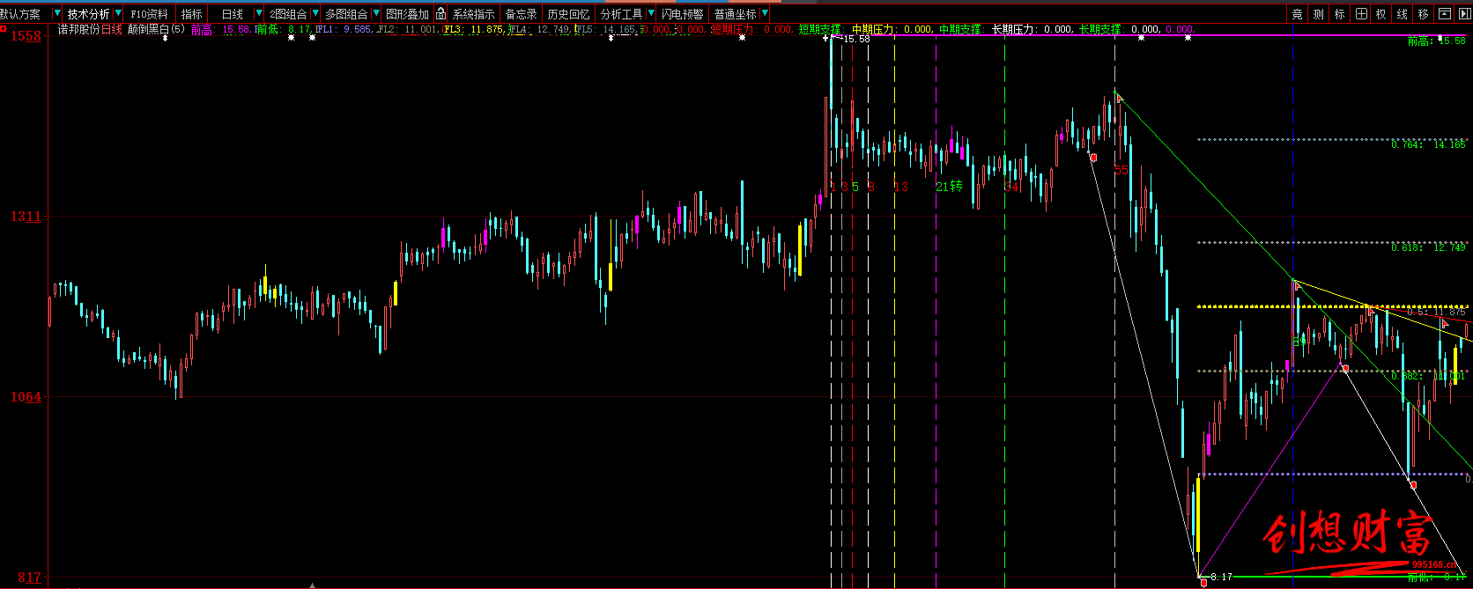Open the F10资料 menu item
The image size is (1473, 589).
click(149, 14)
